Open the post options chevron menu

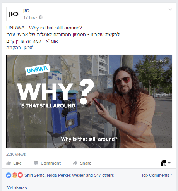[170, 9]
